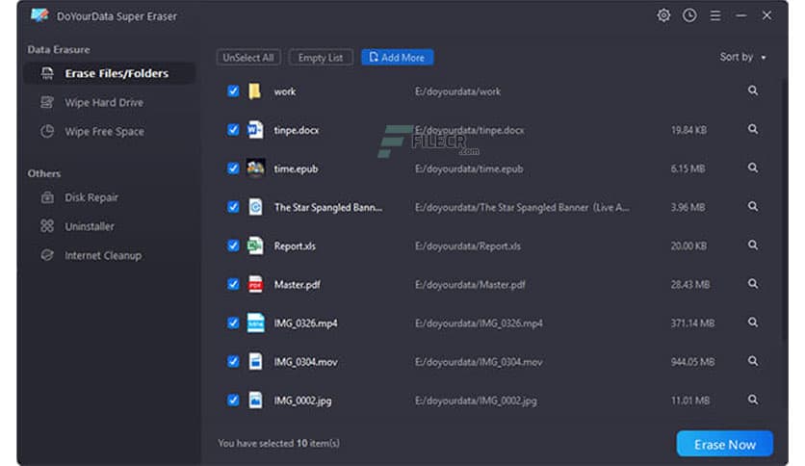805x466 pixels.
Task: Click the path E:/doyourdata/Report.xls
Action: point(468,246)
